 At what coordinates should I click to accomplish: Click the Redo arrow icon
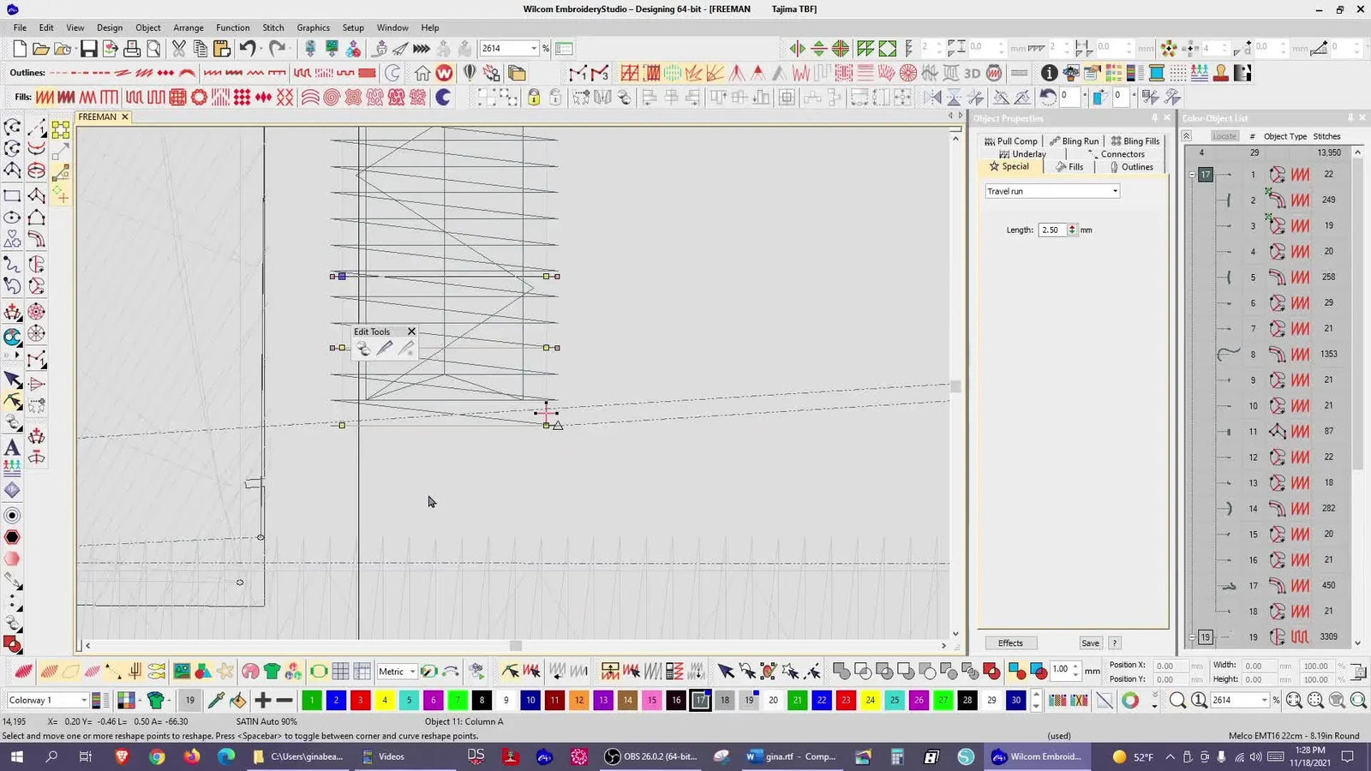277,49
